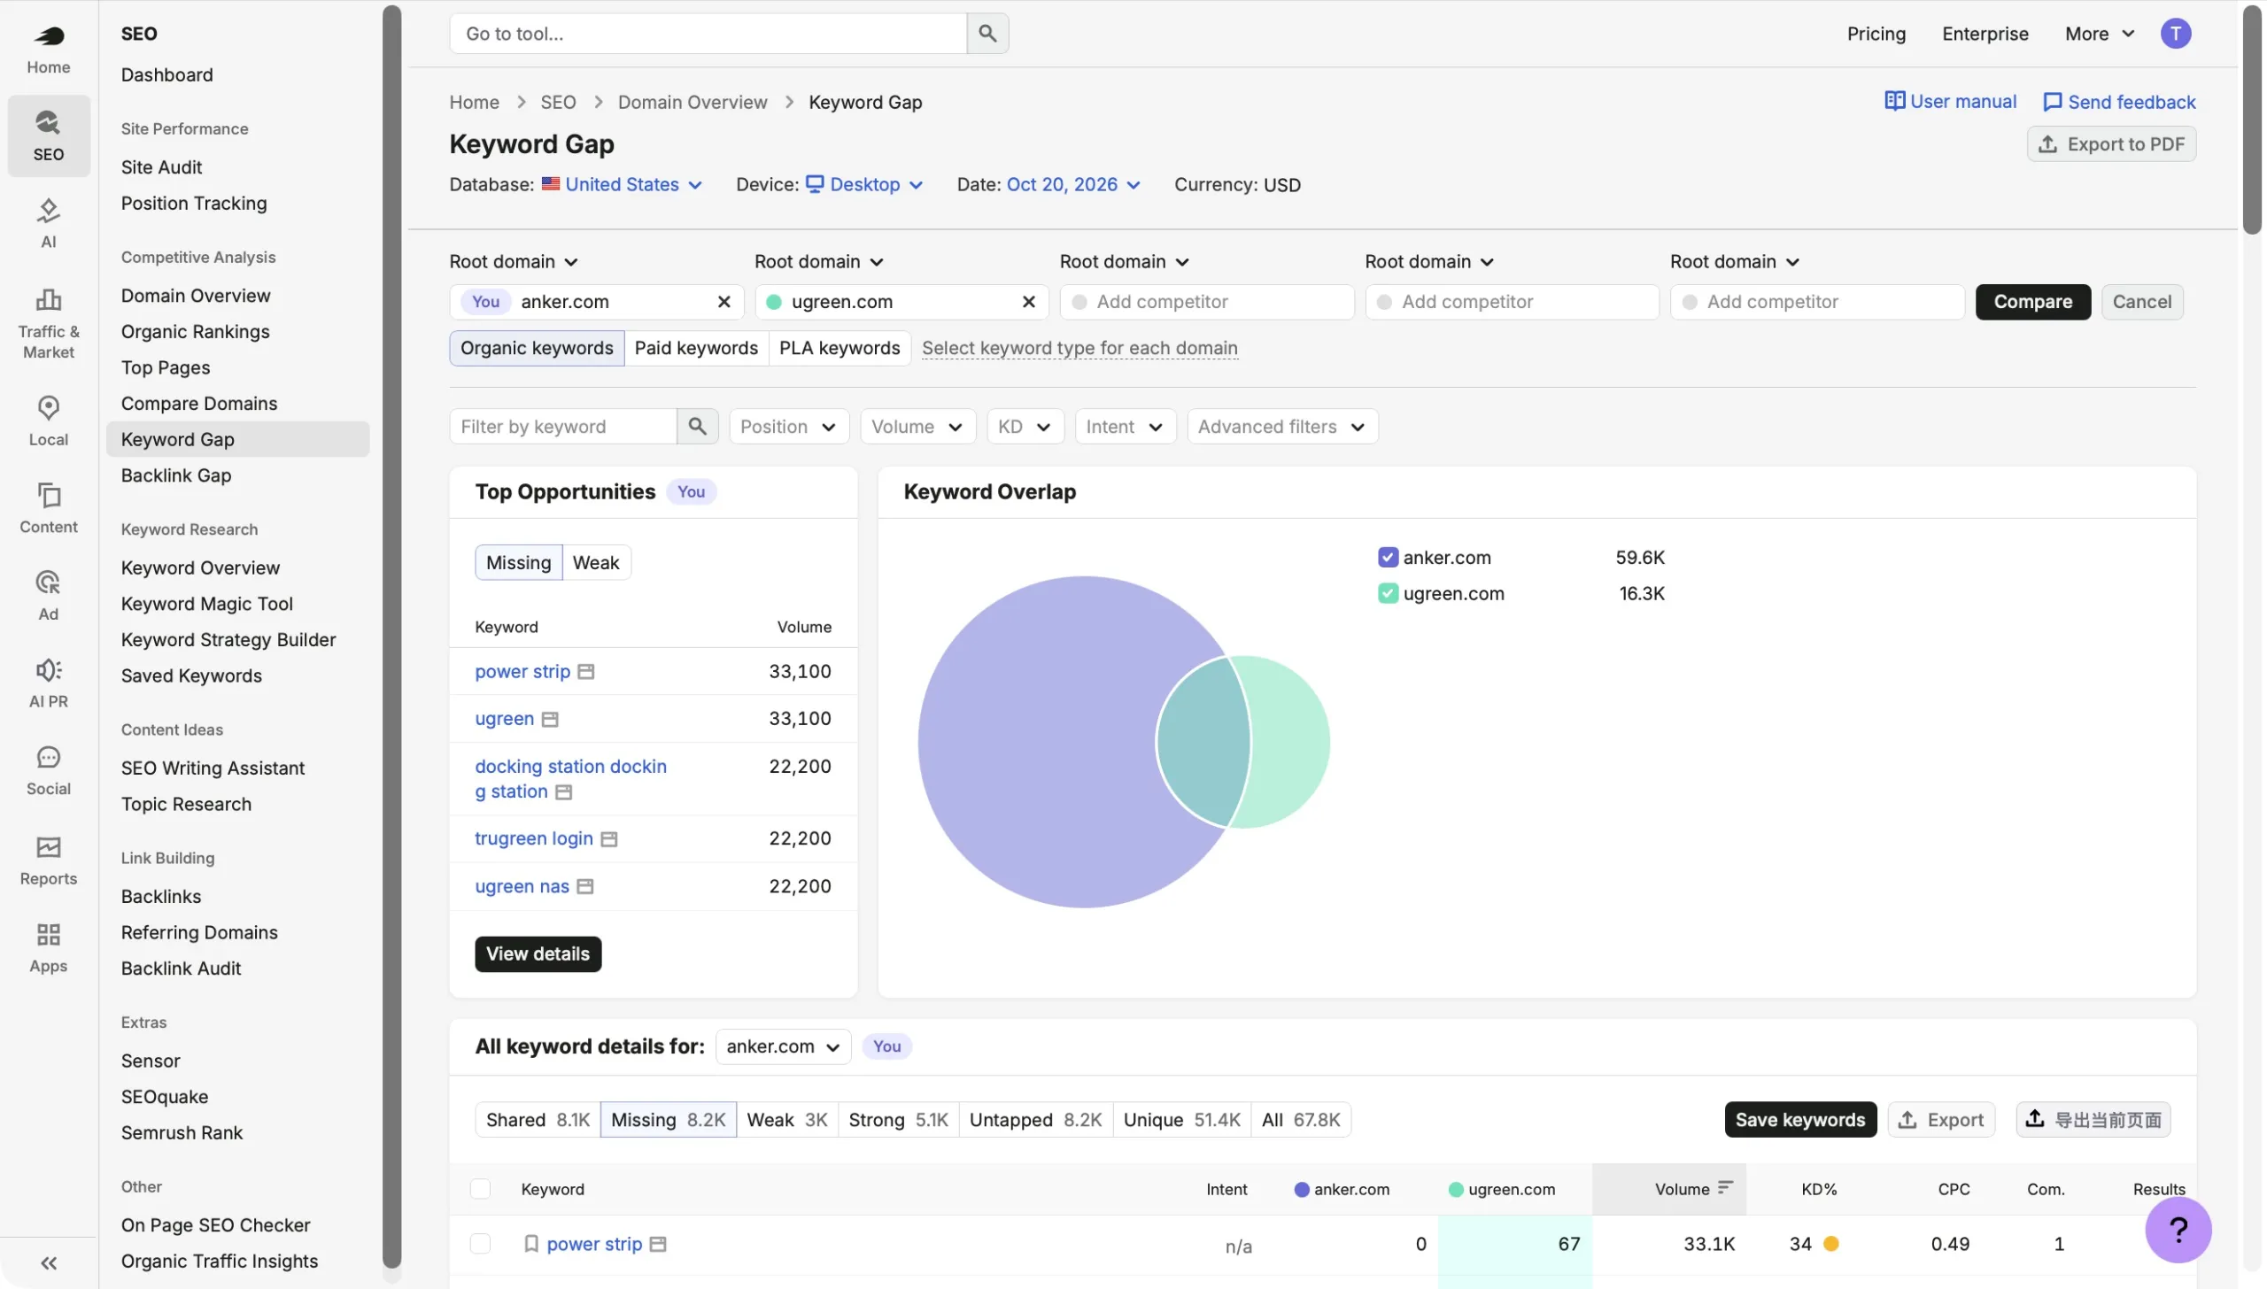The height and width of the screenshot is (1289, 2267).
Task: Click the View details button
Action: [x=538, y=953]
